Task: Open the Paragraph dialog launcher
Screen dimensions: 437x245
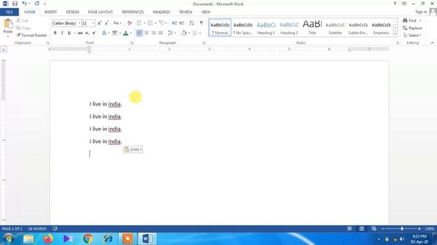Action: 204,43
